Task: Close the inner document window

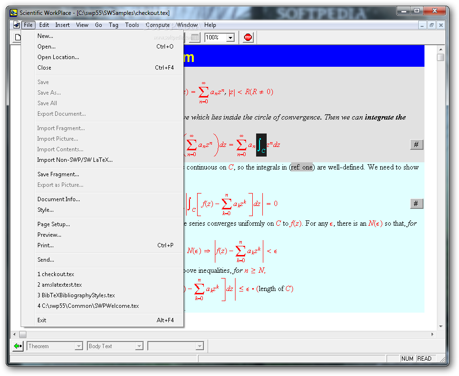Action: (x=441, y=25)
